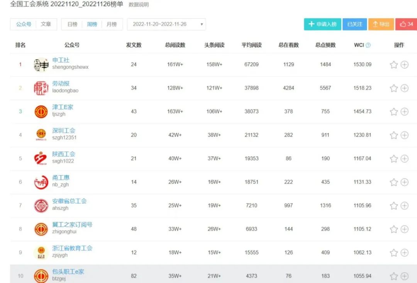Star the 津工E家 account
417x283 pixels.
pyautogui.click(x=393, y=112)
